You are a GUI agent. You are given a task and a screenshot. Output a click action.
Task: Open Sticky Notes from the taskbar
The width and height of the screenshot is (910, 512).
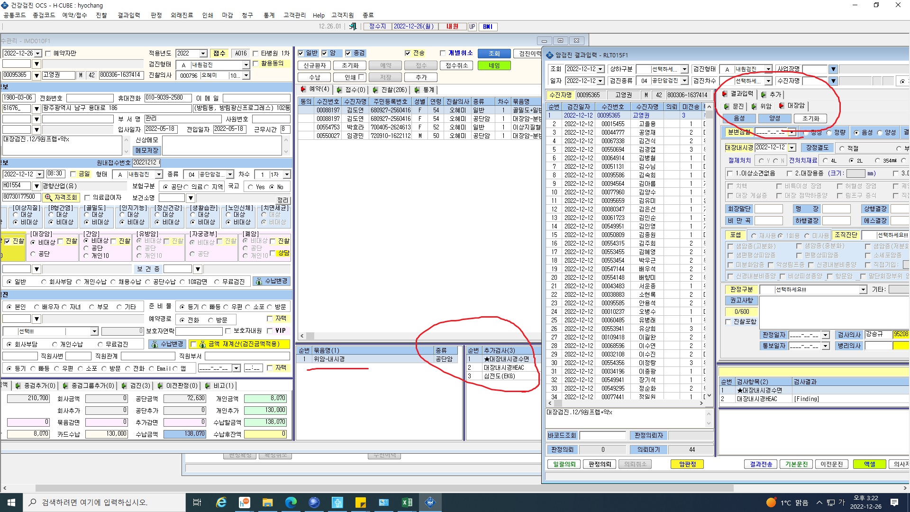click(x=360, y=502)
